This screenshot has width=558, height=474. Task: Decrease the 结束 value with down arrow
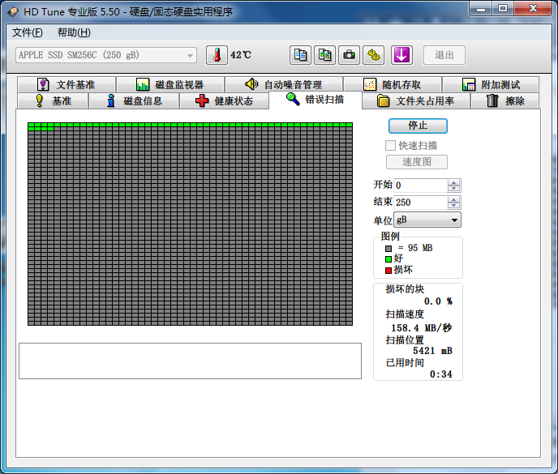(453, 206)
